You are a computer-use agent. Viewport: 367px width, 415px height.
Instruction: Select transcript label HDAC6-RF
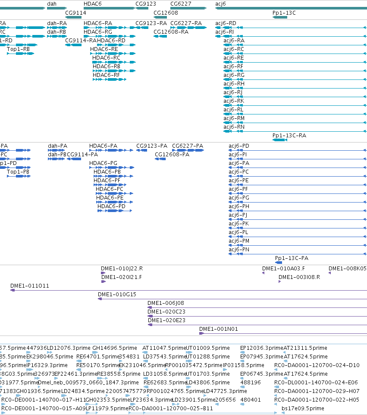point(106,75)
